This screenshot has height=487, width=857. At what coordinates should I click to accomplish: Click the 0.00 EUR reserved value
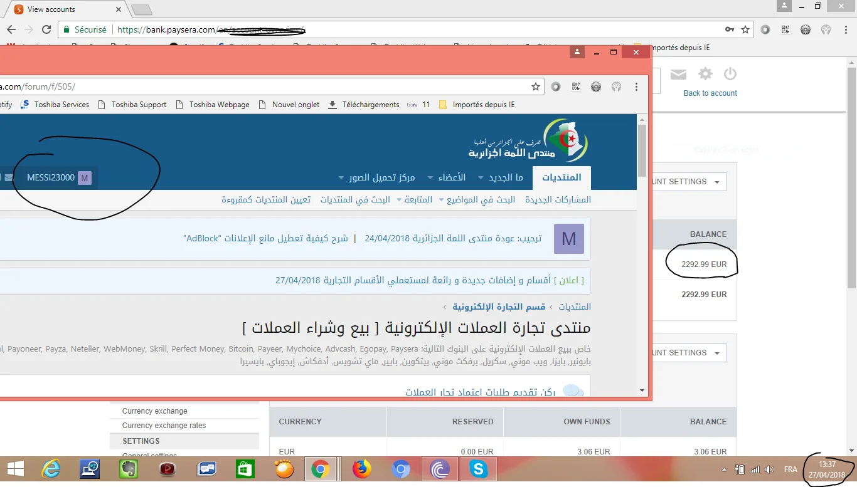point(477,451)
